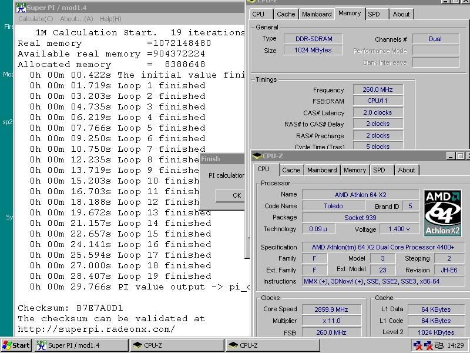Click the Core Speed 2859.9 MHz field

click(331, 309)
